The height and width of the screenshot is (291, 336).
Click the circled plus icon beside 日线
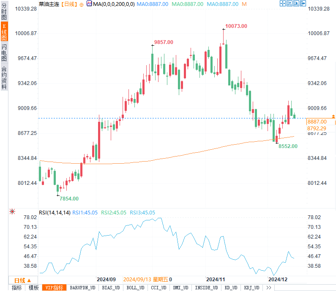point(81,4)
